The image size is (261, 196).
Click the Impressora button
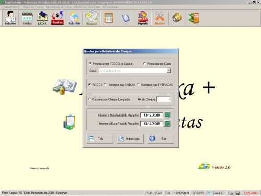click(x=130, y=139)
